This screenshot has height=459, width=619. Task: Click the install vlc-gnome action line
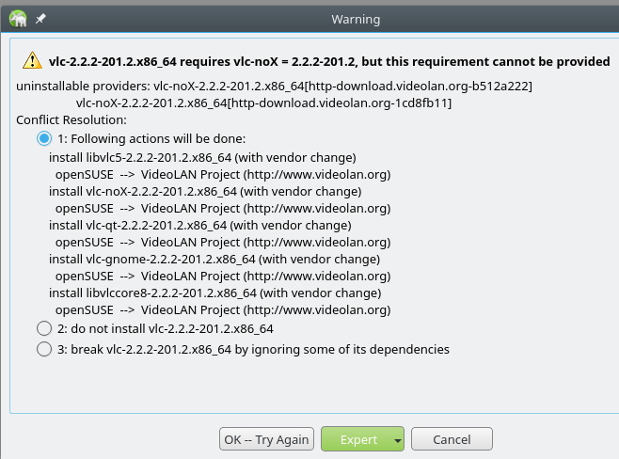pyautogui.click(x=214, y=260)
